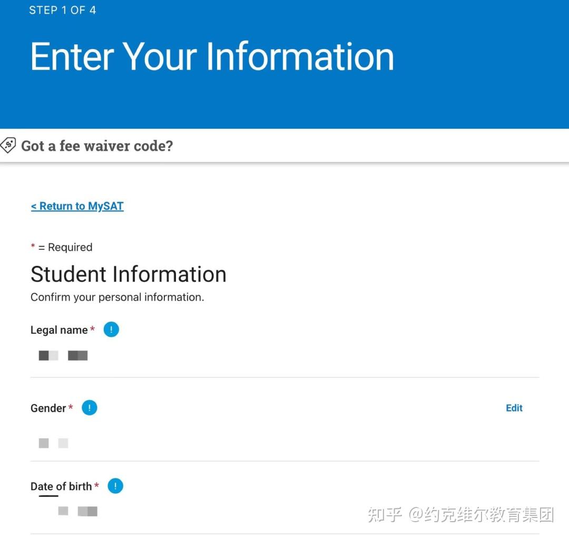Select the STEP 1 OF 4 indicator
569x538 pixels.
[x=63, y=9]
